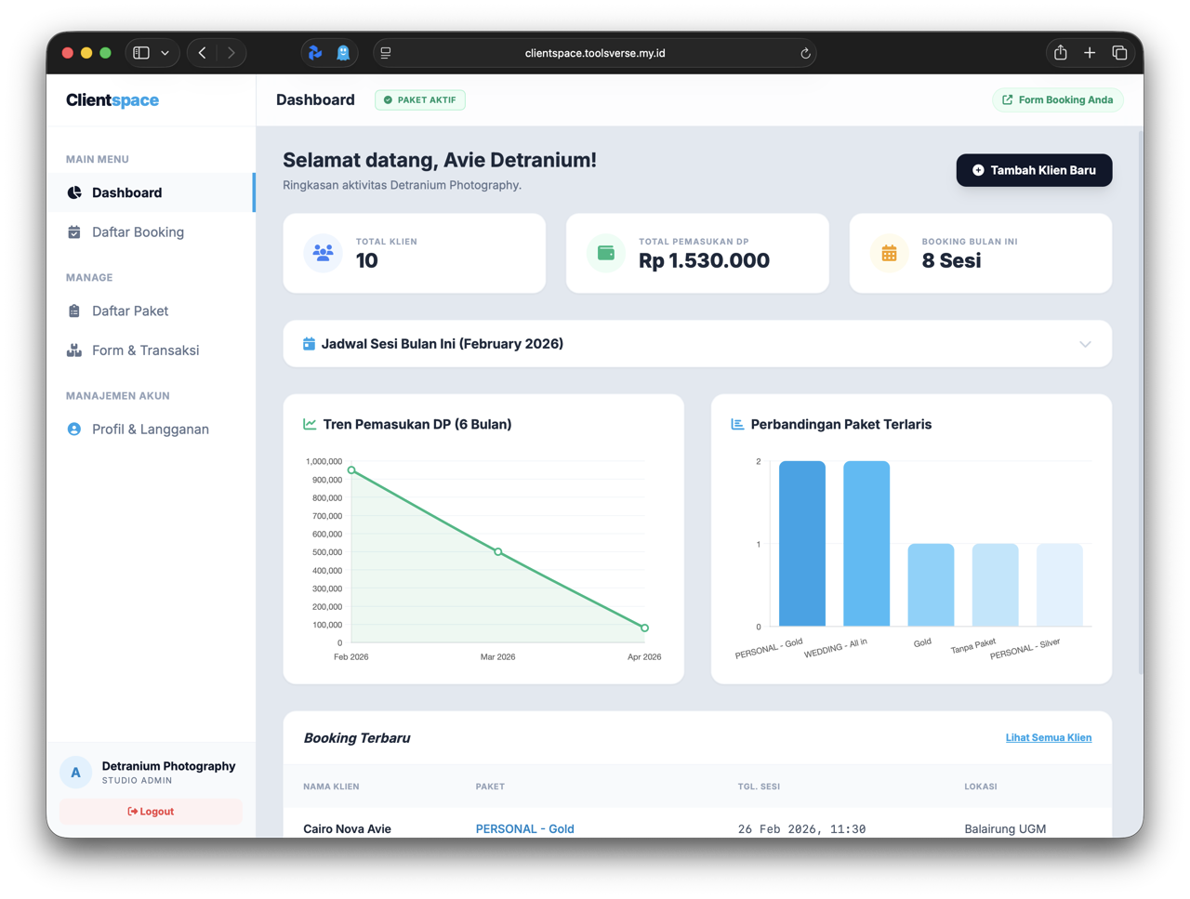Toggle the Safari sidebar
This screenshot has height=899, width=1190.
(141, 53)
